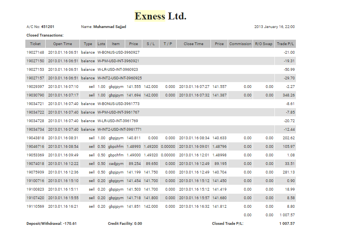Click the 105.97 Trade P/L value
Image resolution: width=338 pixels, height=233 pixels.
[288, 147]
